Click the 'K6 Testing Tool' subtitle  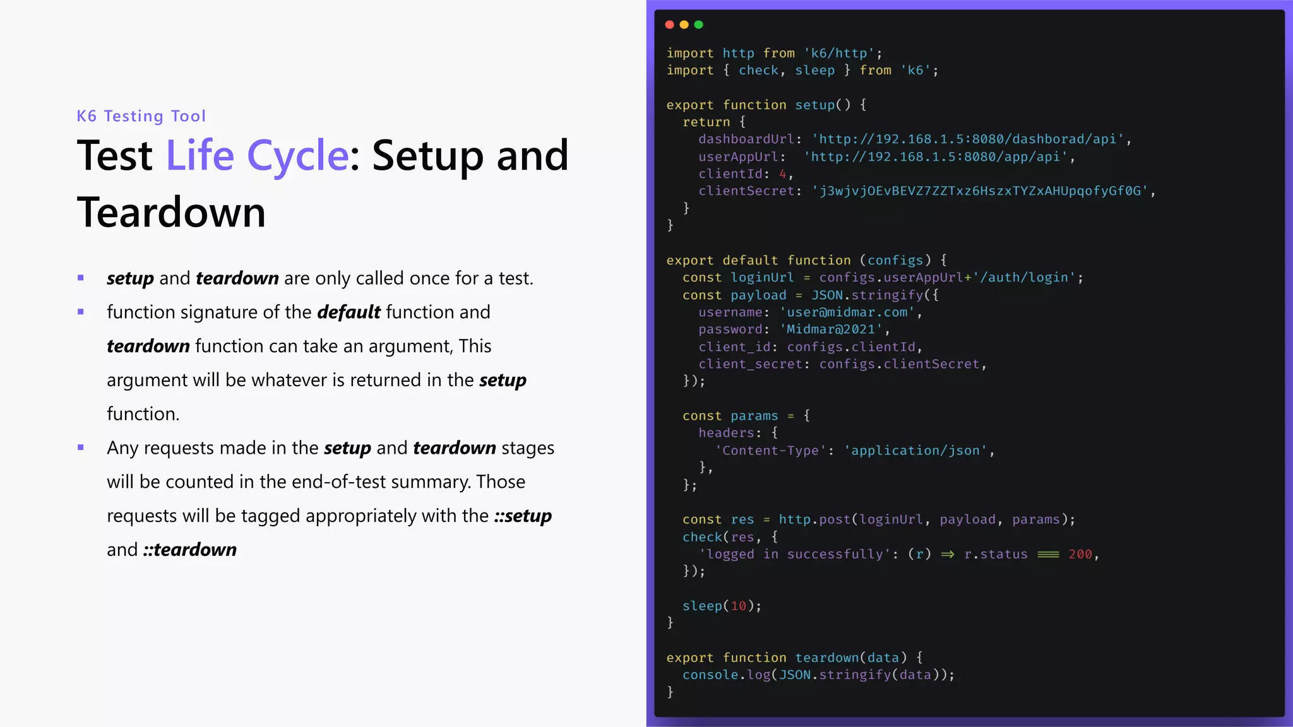tap(141, 116)
